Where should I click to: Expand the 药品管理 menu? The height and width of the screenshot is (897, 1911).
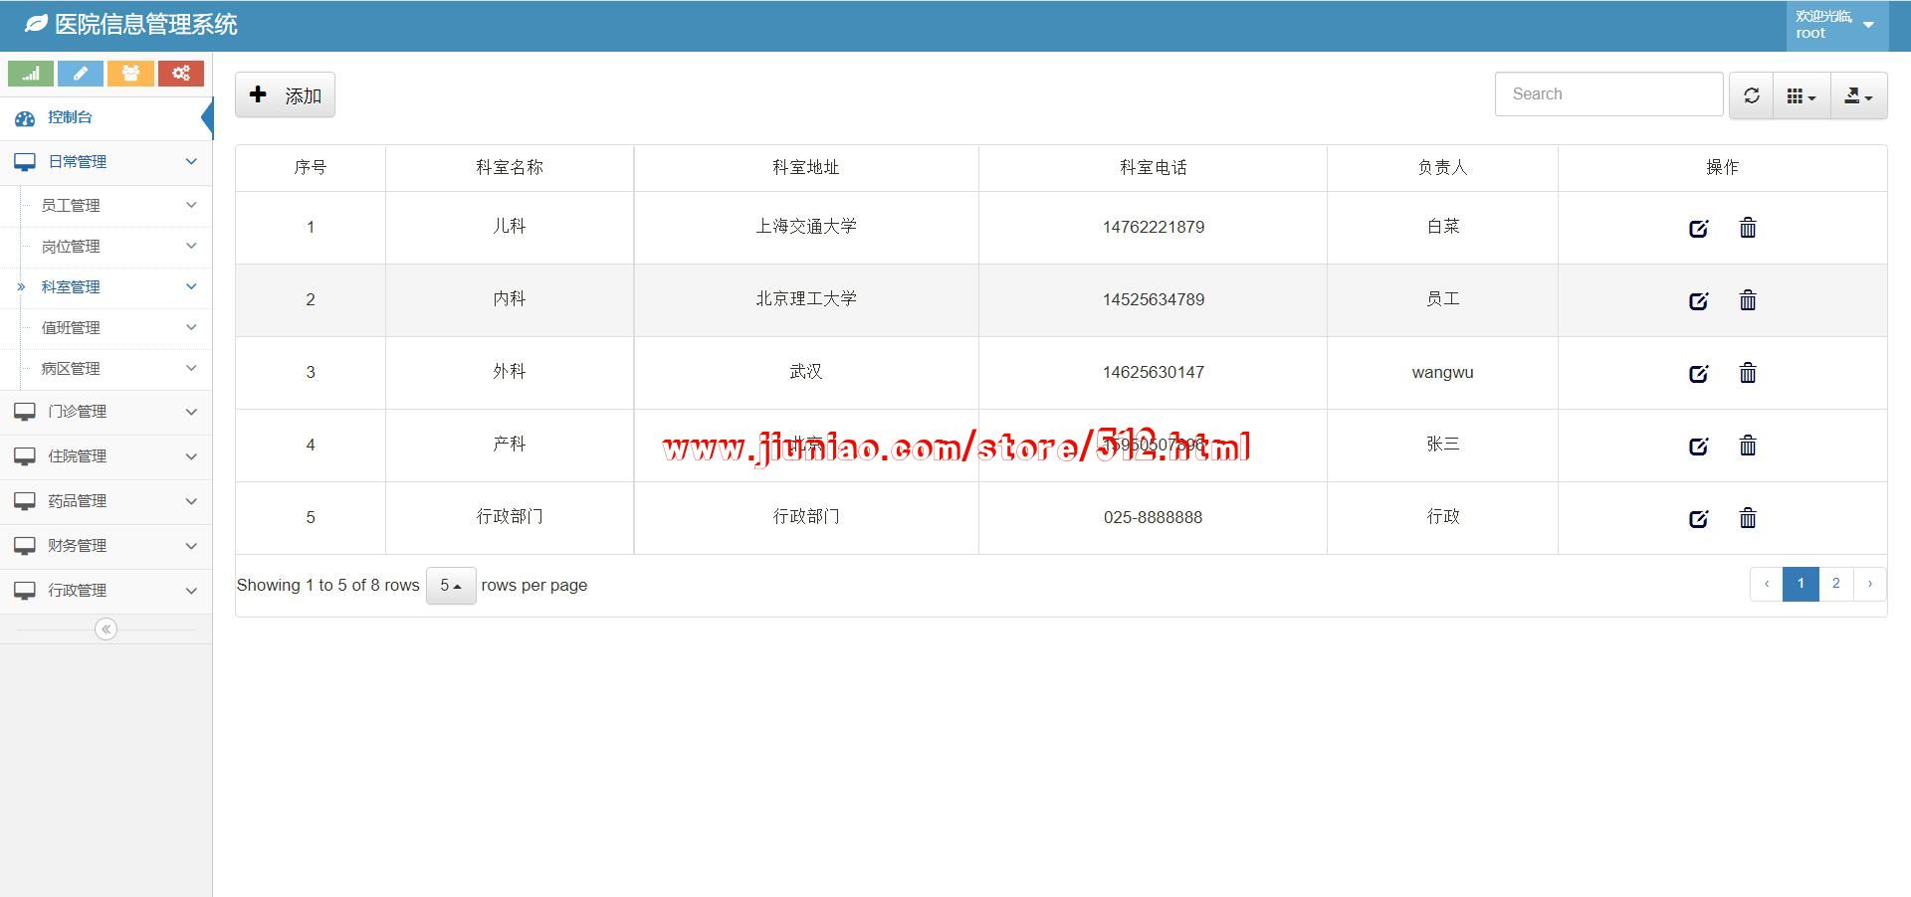coord(106,501)
